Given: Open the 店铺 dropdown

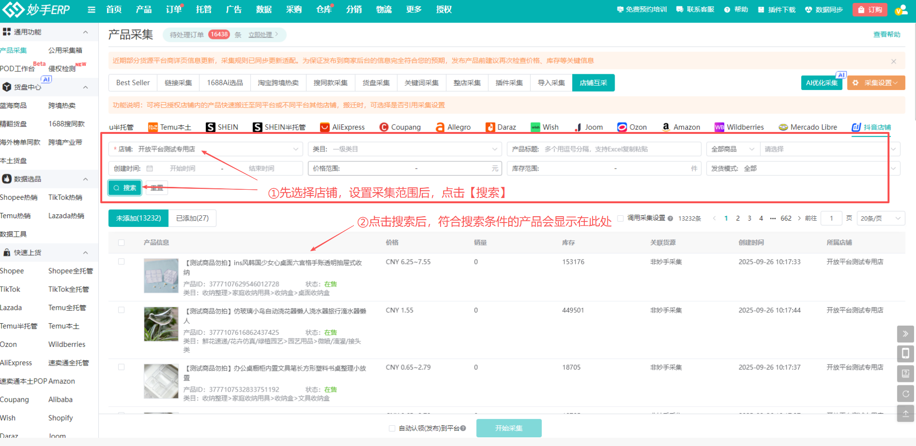Looking at the screenshot, I should [x=205, y=149].
